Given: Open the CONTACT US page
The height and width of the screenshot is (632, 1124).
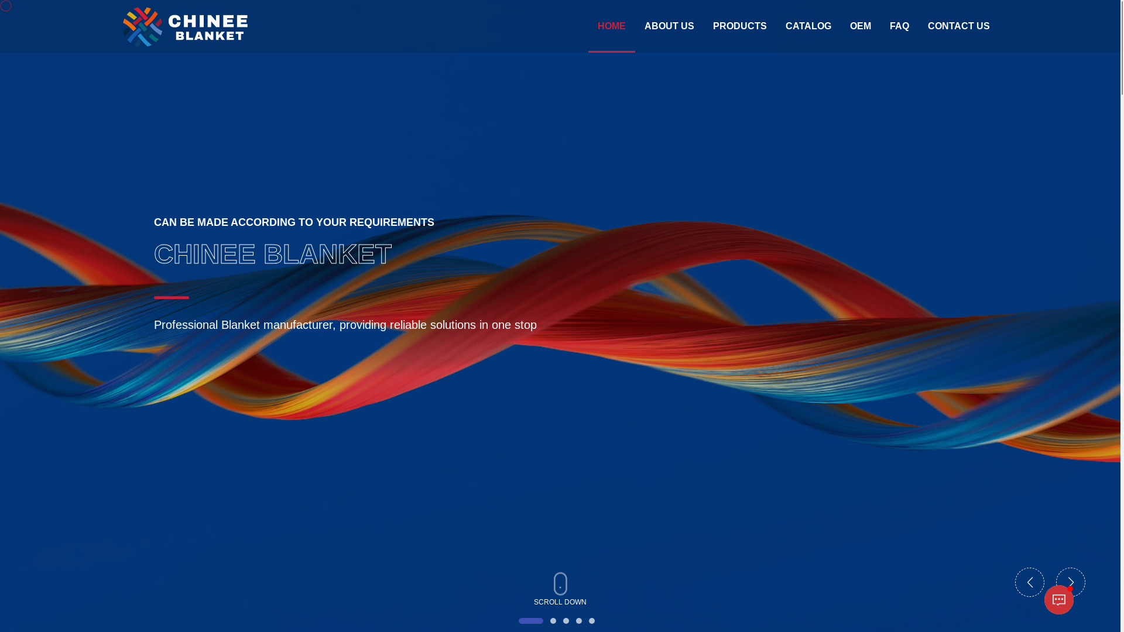Looking at the screenshot, I should (x=958, y=26).
